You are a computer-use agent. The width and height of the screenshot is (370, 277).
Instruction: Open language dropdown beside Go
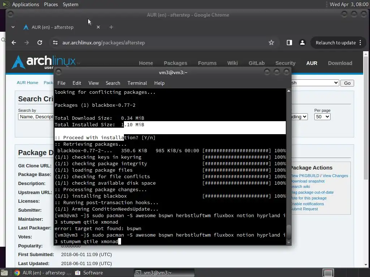pos(315,83)
